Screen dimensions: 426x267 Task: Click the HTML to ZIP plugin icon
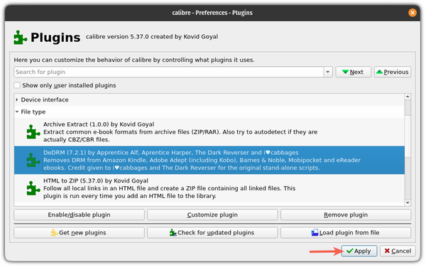click(33, 188)
